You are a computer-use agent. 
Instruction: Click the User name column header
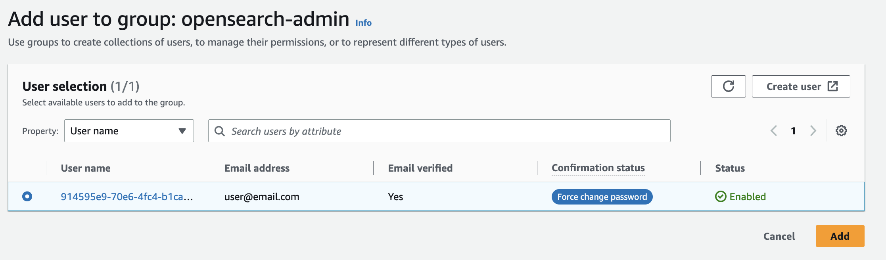[86, 168]
